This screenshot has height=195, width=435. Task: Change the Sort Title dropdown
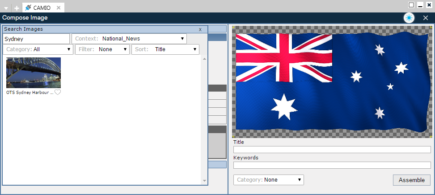pyautogui.click(x=165, y=49)
